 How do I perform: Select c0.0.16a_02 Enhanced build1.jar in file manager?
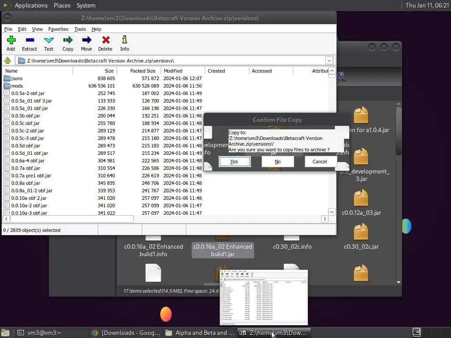(222, 250)
